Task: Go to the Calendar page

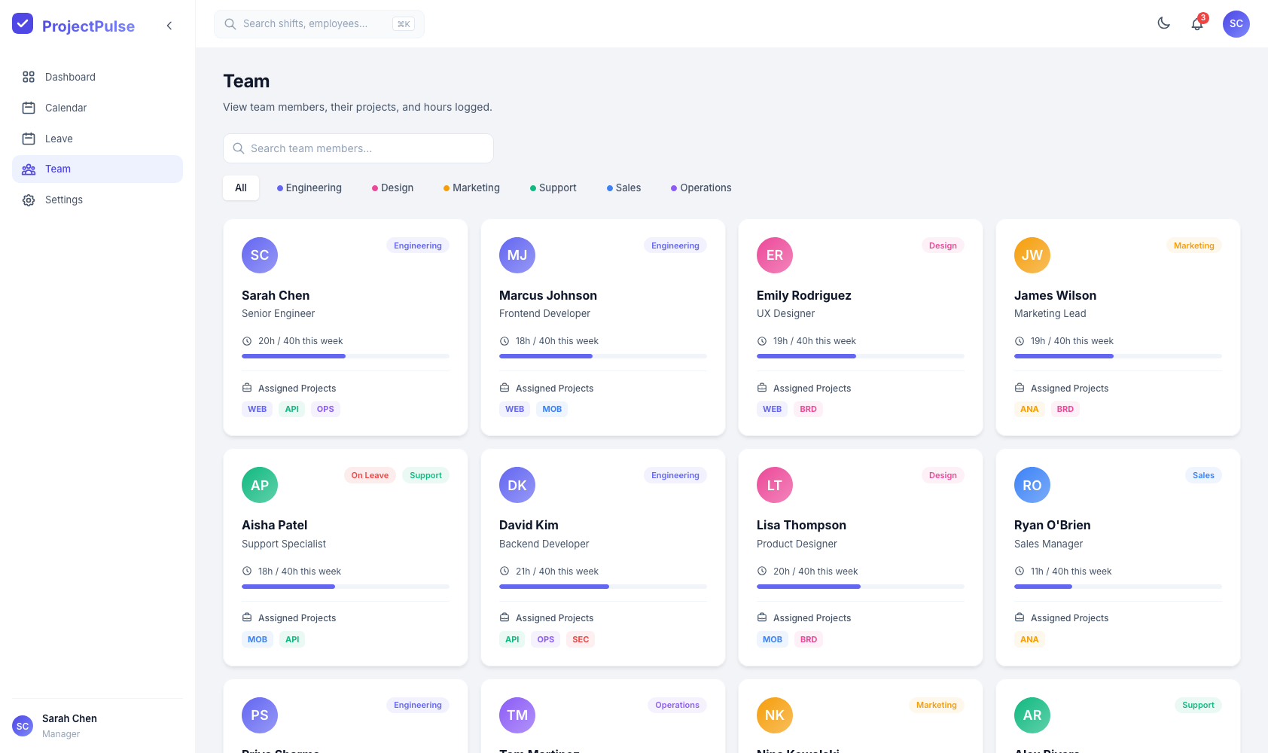Action: tap(66, 108)
